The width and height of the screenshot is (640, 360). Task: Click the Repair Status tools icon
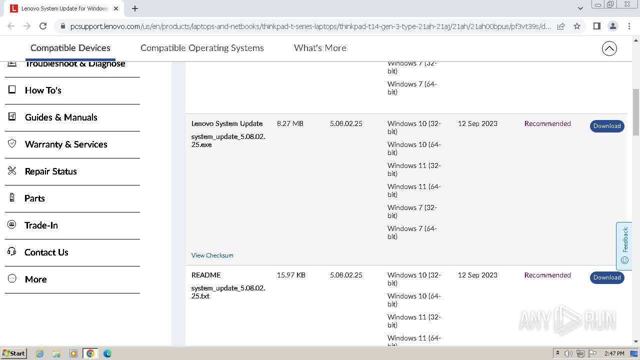pyautogui.click(x=12, y=170)
